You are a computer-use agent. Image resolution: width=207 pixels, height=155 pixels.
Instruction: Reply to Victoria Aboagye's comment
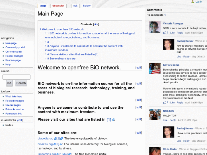click(x=180, y=33)
